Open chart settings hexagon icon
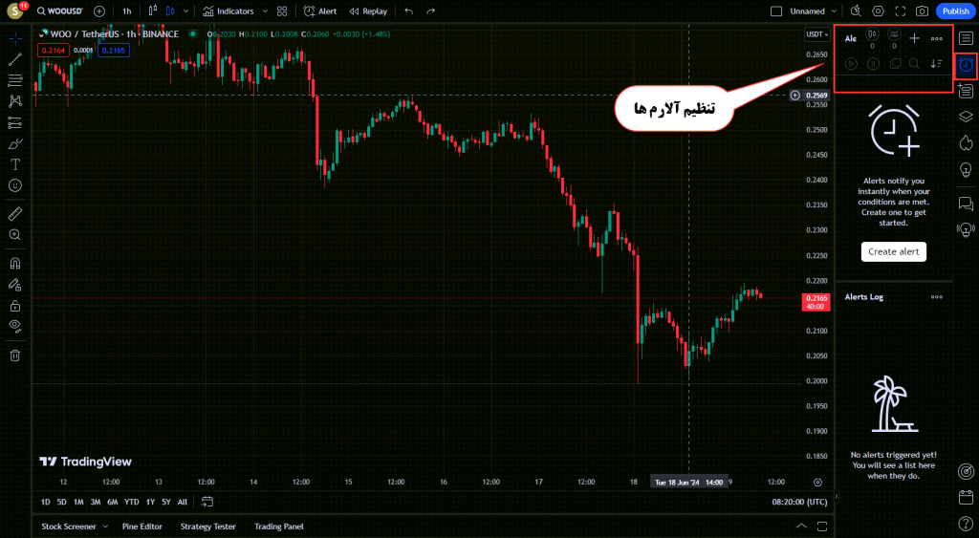This screenshot has width=979, height=538. [878, 11]
